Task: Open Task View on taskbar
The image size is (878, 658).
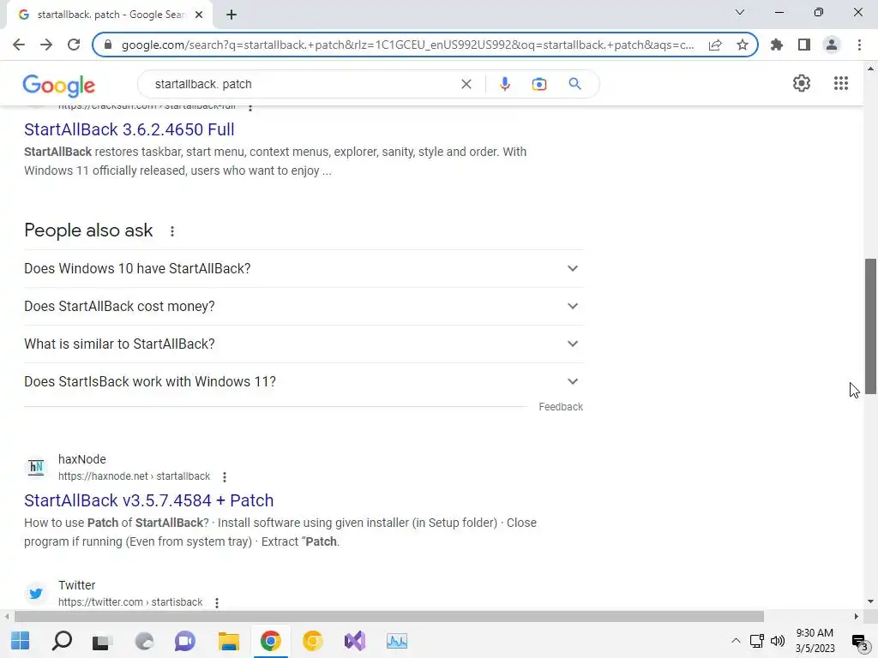Action: click(x=103, y=641)
